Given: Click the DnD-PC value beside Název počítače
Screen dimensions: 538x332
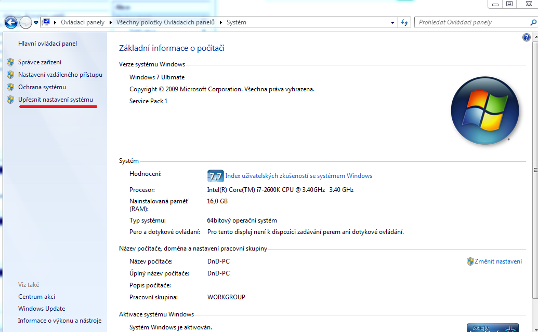Looking at the screenshot, I should [218, 261].
